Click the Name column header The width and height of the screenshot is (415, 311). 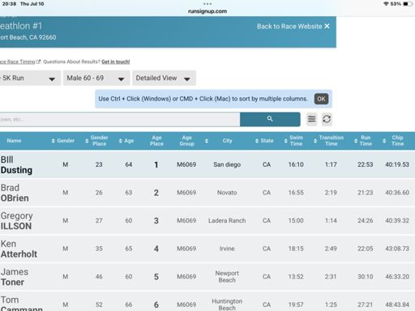click(14, 141)
